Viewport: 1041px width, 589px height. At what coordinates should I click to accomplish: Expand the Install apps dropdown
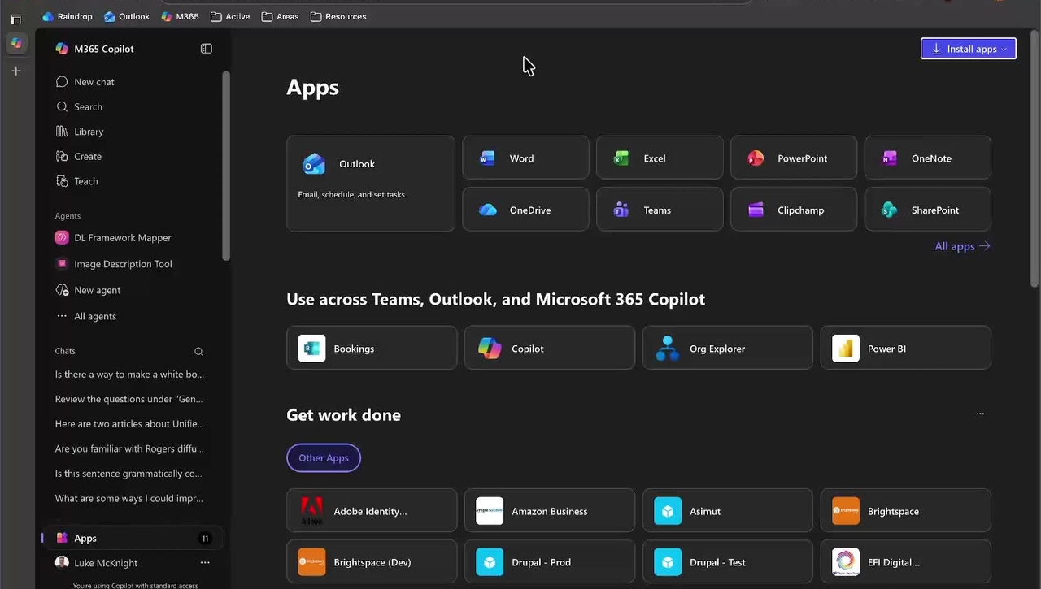[968, 49]
